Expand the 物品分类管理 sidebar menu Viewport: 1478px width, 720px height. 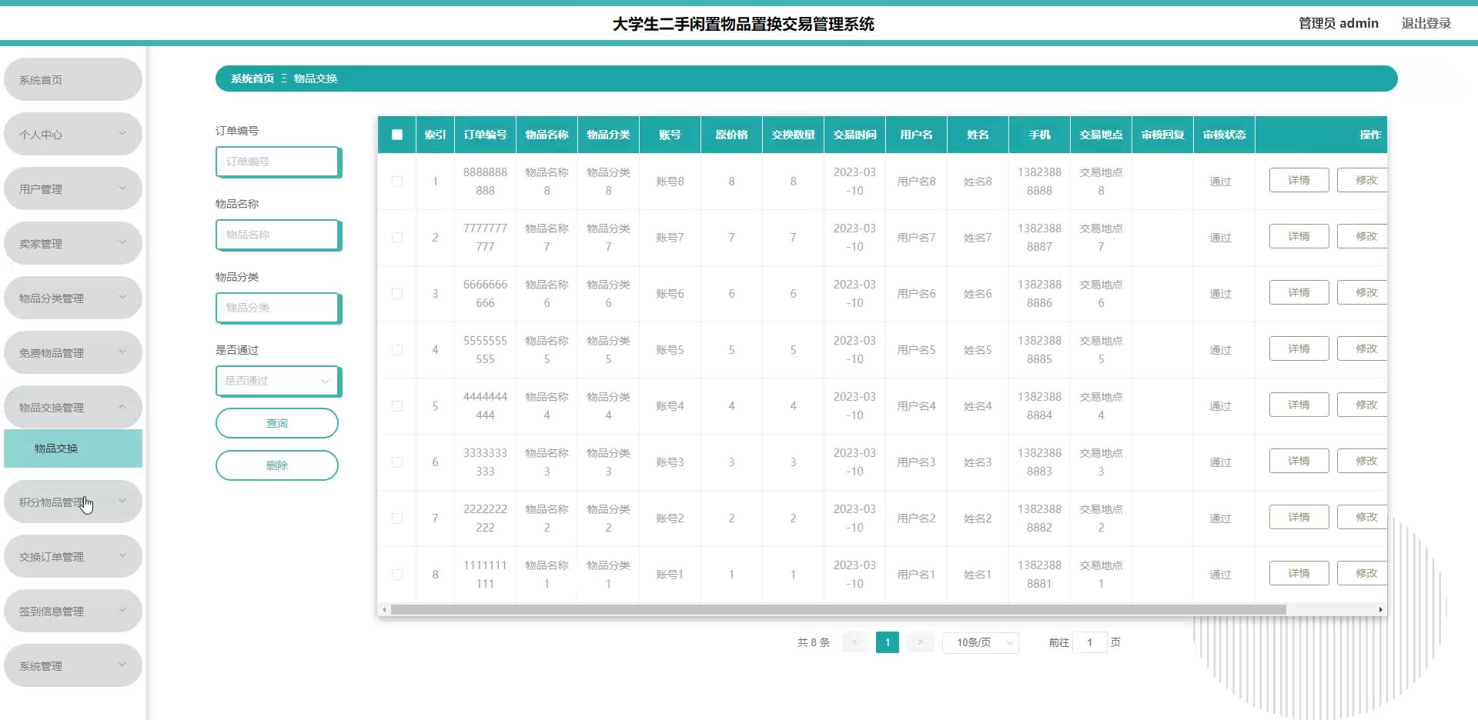pos(73,298)
